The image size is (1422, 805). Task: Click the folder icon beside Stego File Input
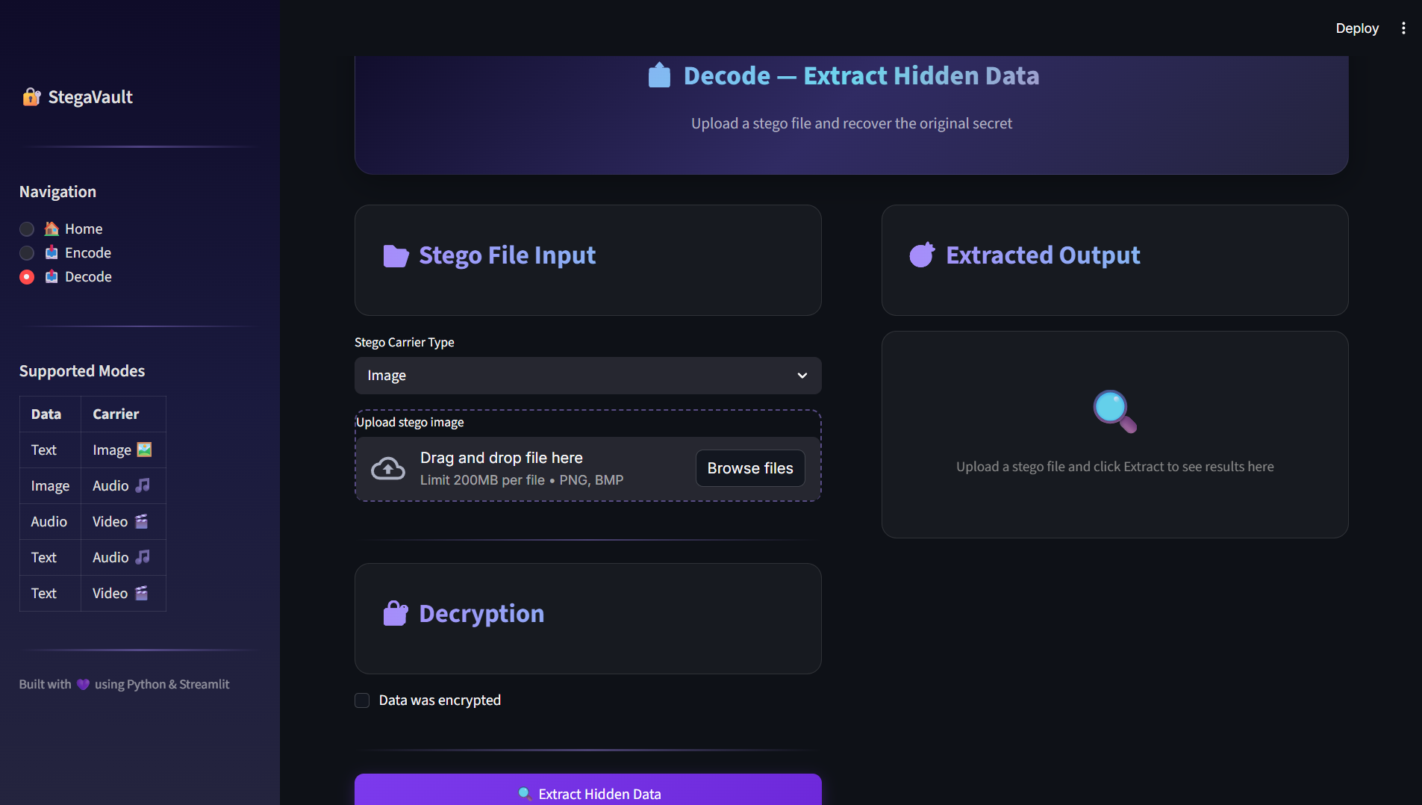[x=396, y=256]
